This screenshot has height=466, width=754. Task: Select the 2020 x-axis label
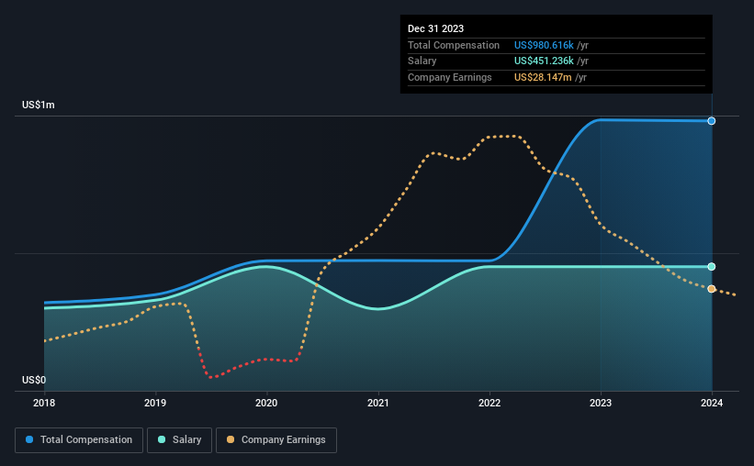(266, 403)
